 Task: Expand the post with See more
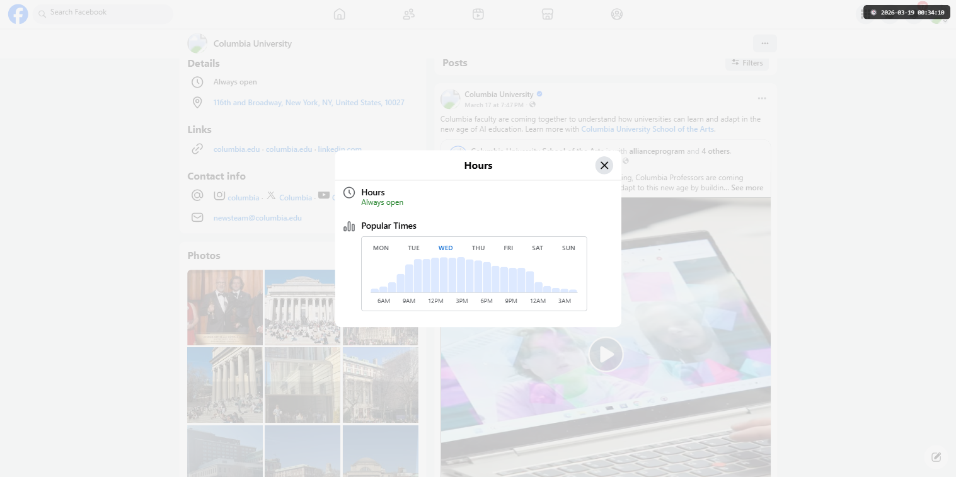747,188
